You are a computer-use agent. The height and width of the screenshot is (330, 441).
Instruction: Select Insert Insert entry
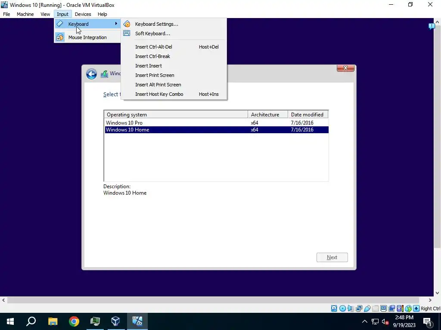click(x=174, y=66)
